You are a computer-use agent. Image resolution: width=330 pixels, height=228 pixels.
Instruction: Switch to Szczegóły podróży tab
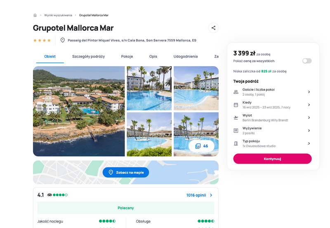[x=88, y=56]
